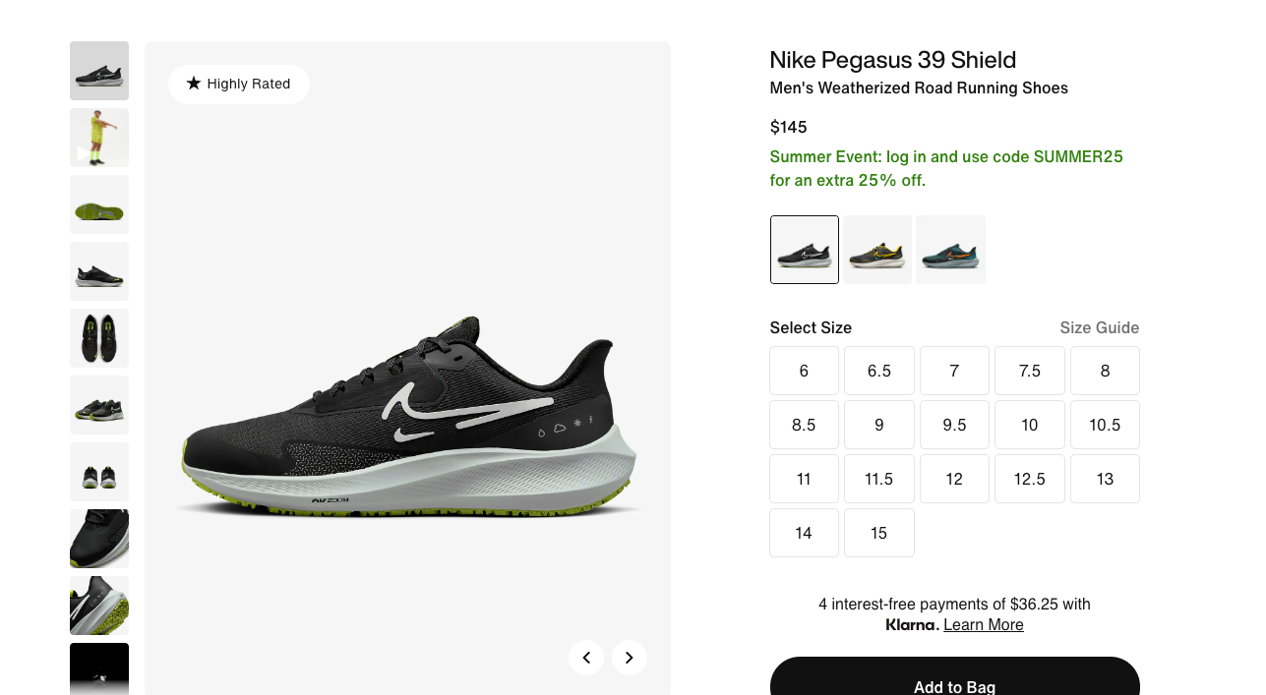This screenshot has width=1266, height=695.
Task: Choose the yellow swoosh colorway
Action: tap(877, 250)
